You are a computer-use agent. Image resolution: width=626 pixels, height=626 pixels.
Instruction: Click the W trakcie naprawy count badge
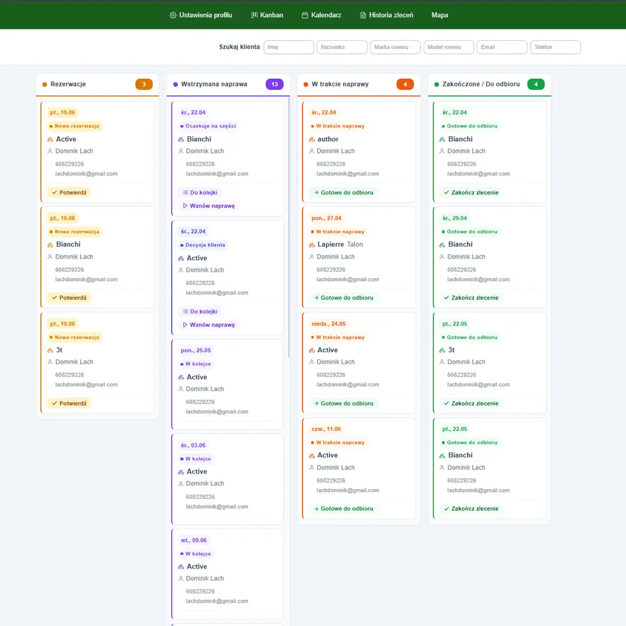[x=405, y=84]
